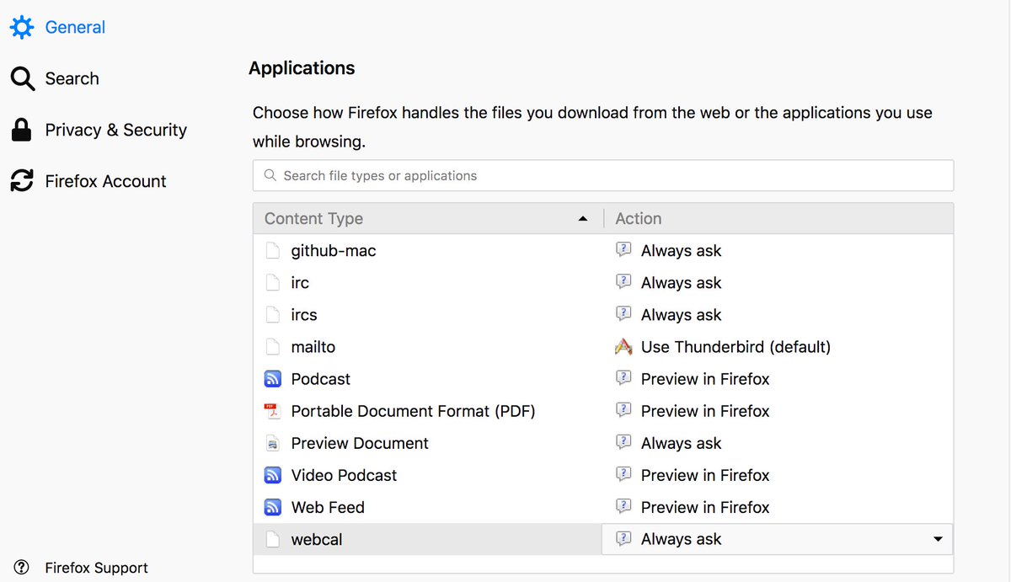Image resolution: width=1011 pixels, height=582 pixels.
Task: Click the Video Podcast feed icon
Action: 272,475
